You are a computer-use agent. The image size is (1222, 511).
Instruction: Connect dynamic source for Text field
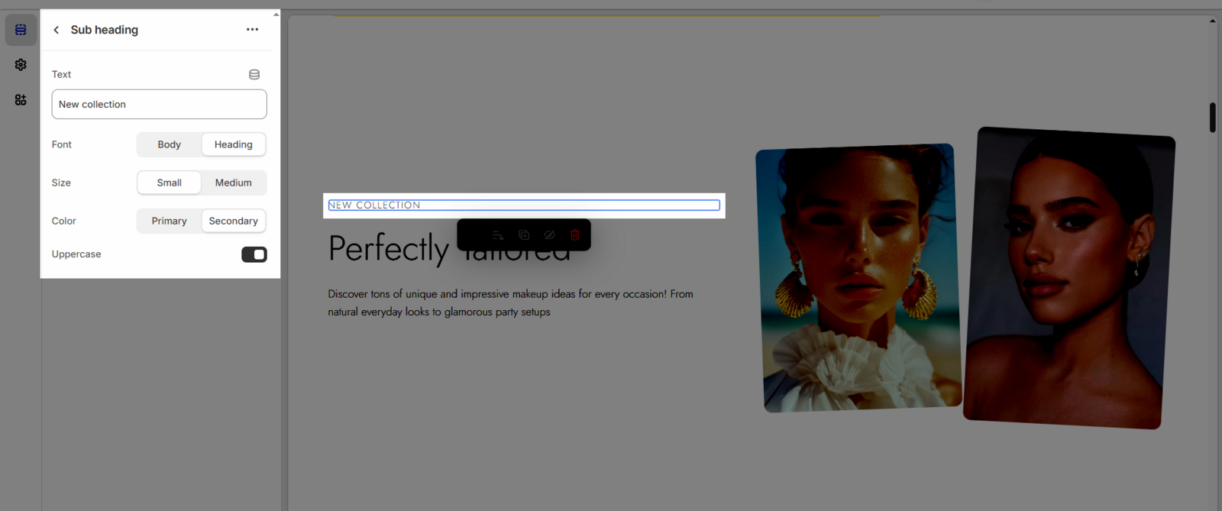[x=254, y=75]
